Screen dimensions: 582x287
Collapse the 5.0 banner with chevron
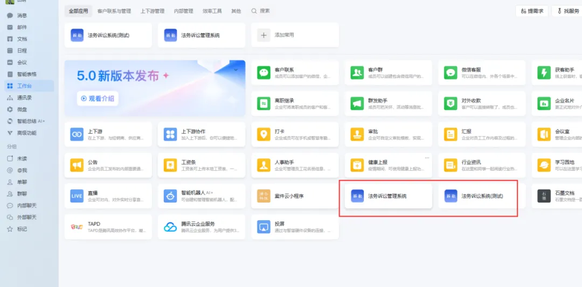click(235, 69)
